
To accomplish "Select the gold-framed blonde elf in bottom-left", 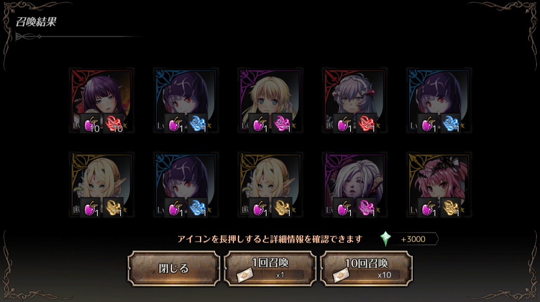I will coord(101,185).
